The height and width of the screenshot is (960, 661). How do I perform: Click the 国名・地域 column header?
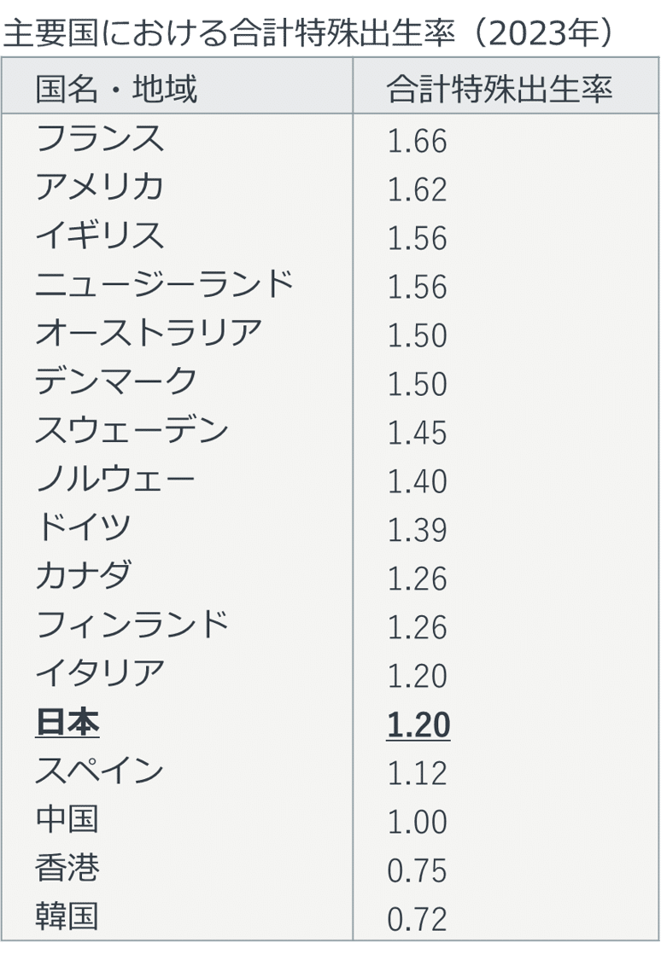point(116,89)
